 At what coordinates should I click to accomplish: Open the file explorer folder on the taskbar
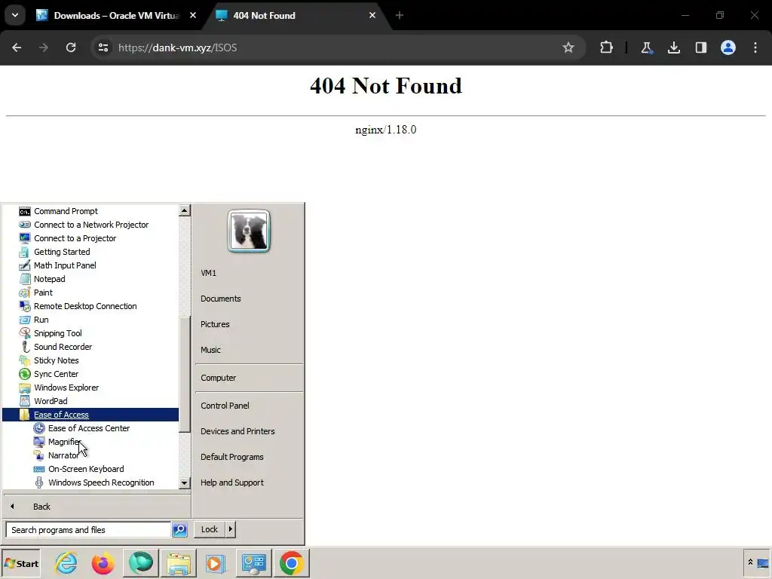[179, 563]
